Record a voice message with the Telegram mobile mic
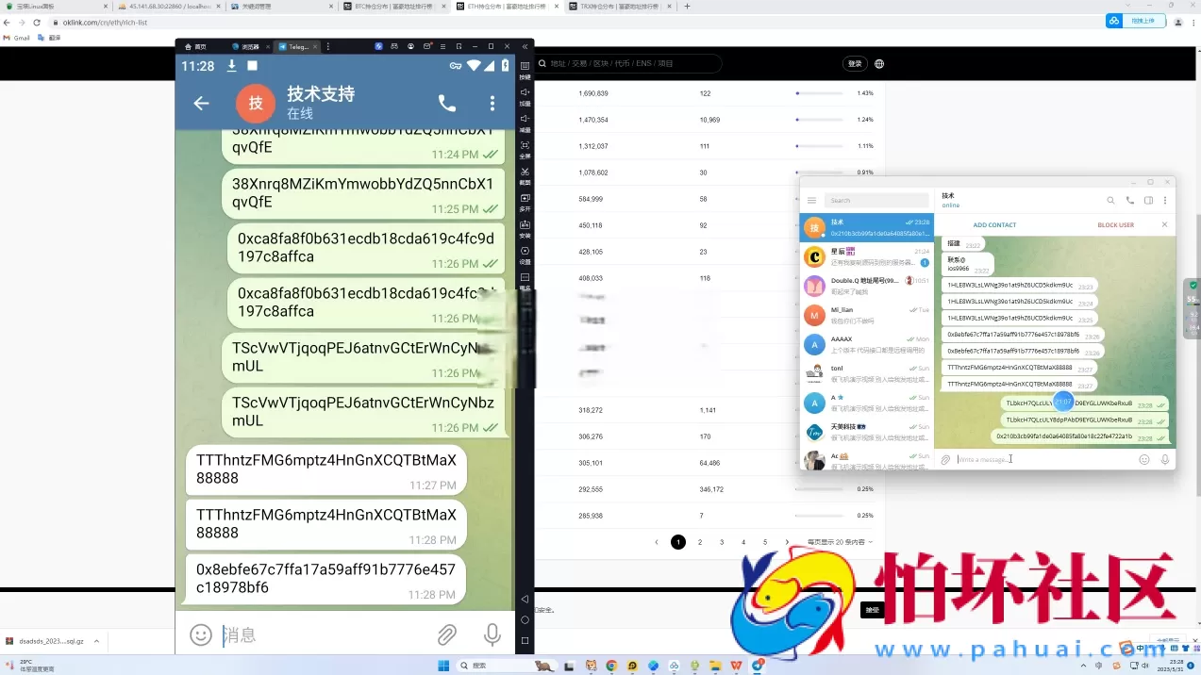This screenshot has height=675, width=1201. tap(492, 635)
